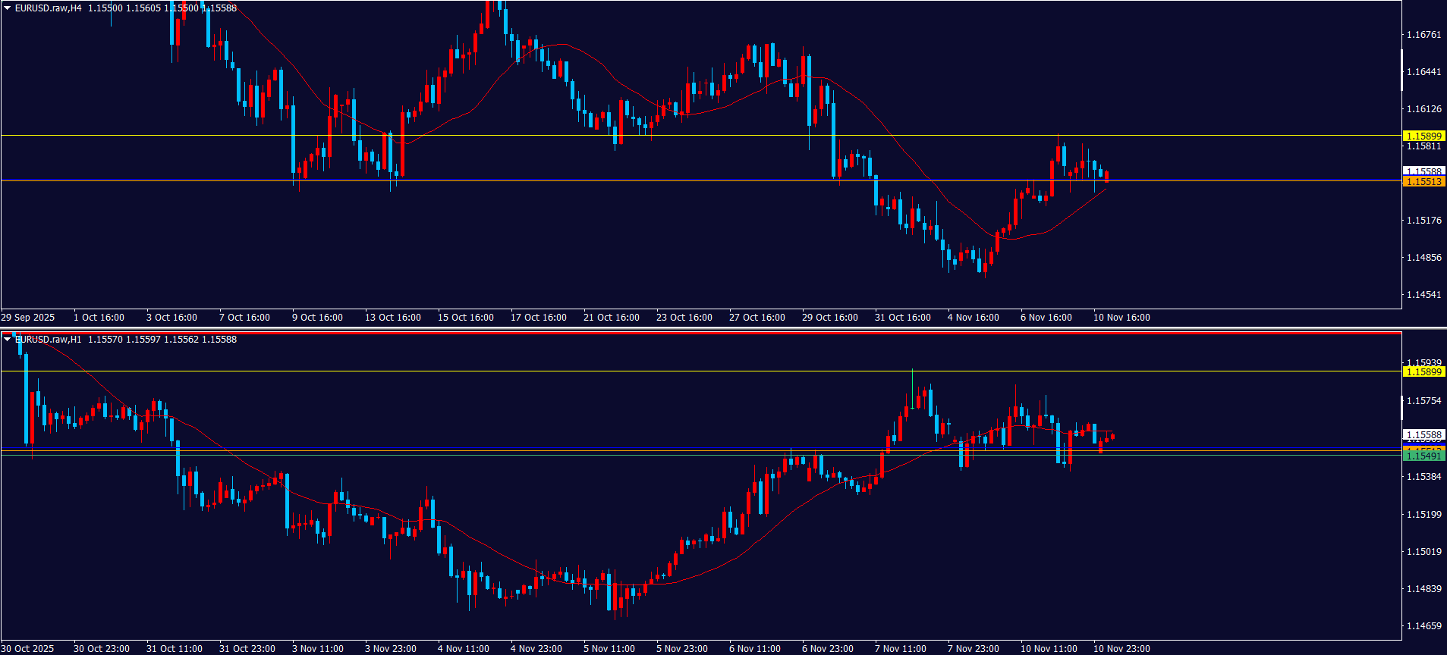Click the 5 Nov 11:00 time axis label
Image resolution: width=1447 pixels, height=655 pixels.
coord(609,649)
